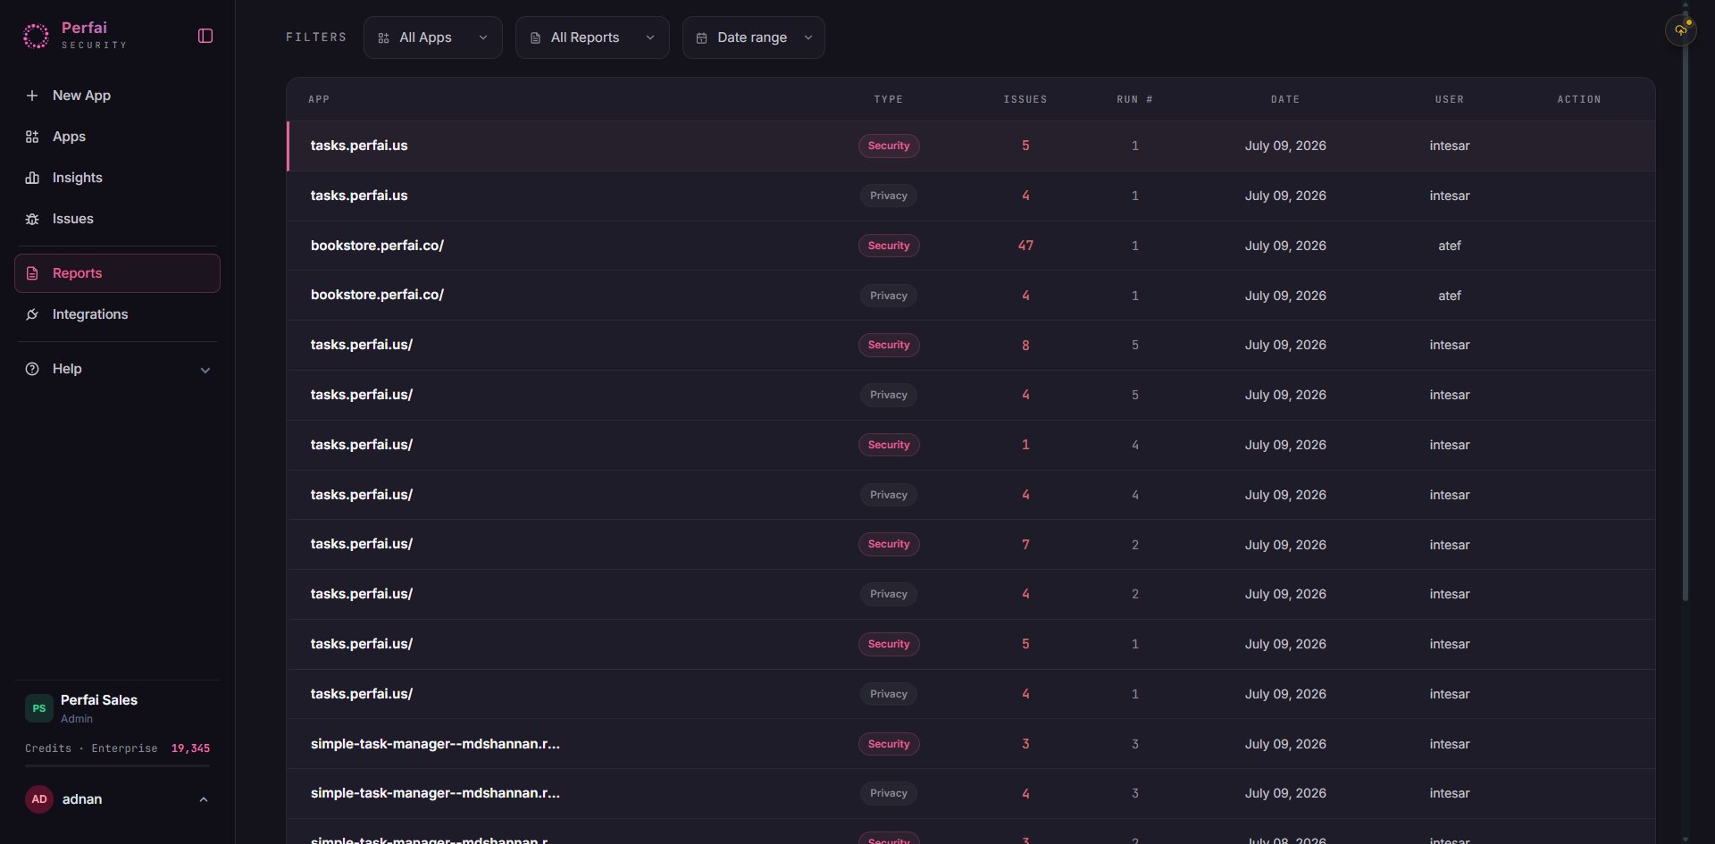Click issue count 7 in tasks.perfai.us/ row
The image size is (1715, 844).
click(1025, 545)
